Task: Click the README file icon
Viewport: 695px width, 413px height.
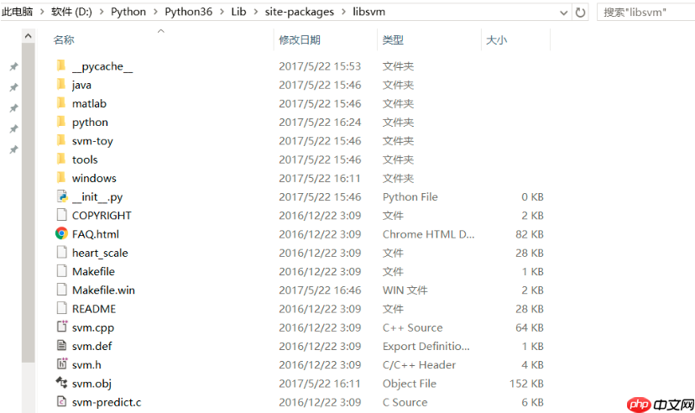Action: click(61, 308)
